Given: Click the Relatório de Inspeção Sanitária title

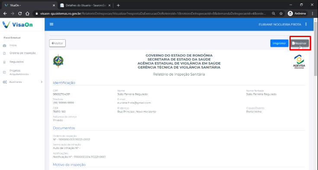Looking at the screenshot, I should pos(179,74).
